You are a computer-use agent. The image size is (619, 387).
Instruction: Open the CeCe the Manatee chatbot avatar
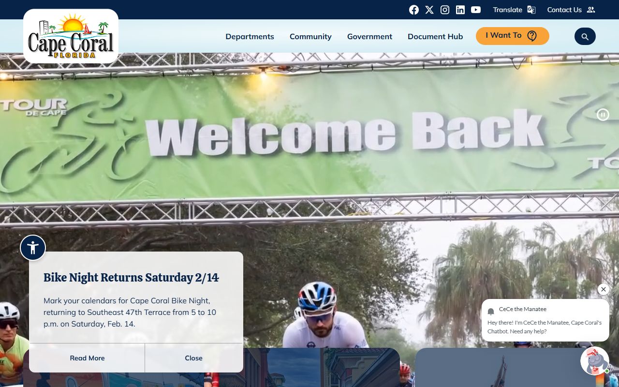tap(595, 361)
